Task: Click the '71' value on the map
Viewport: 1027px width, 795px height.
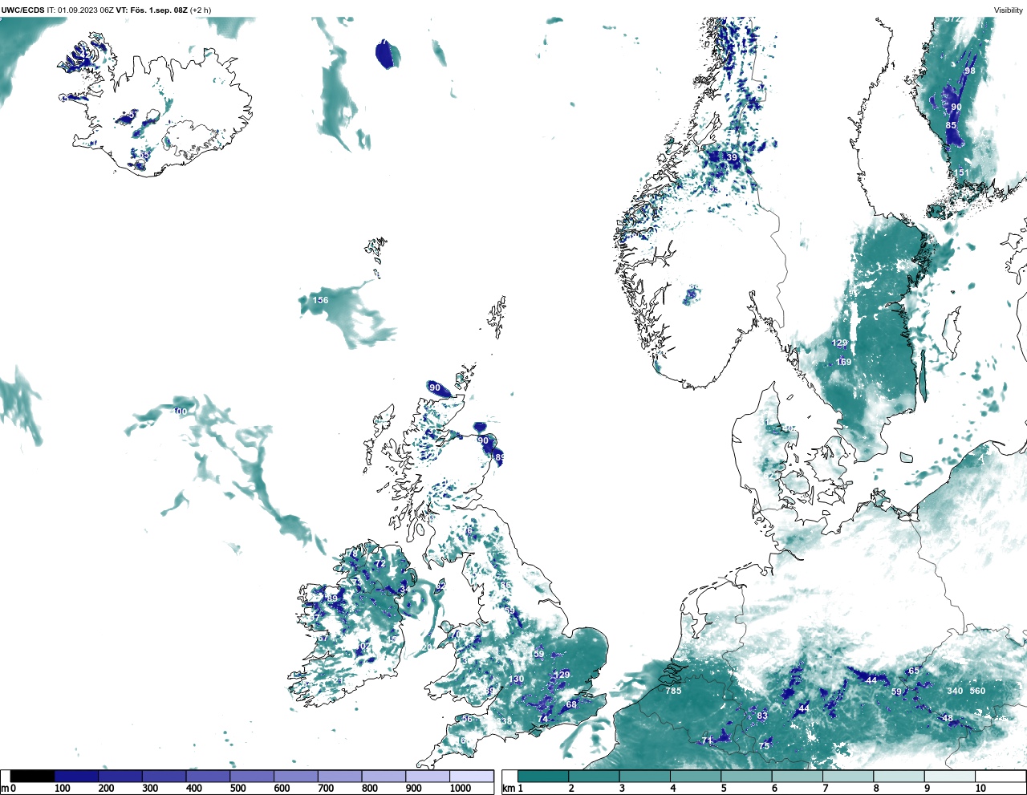Action: click(x=707, y=740)
